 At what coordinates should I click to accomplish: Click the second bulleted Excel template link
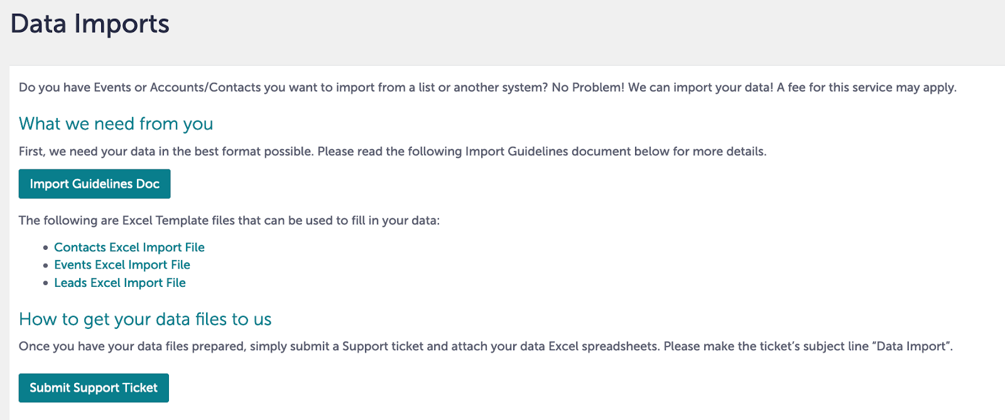[x=122, y=264]
